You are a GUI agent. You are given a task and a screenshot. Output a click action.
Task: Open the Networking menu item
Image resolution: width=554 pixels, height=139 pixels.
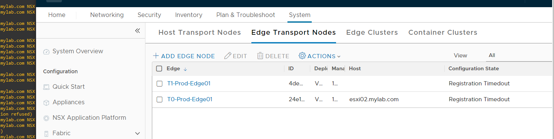pyautogui.click(x=107, y=15)
